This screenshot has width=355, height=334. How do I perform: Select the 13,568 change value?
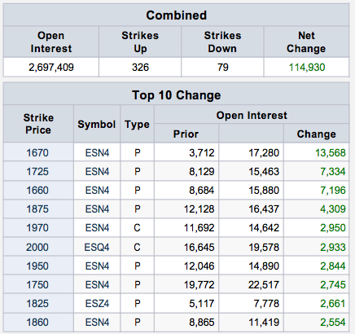click(331, 152)
